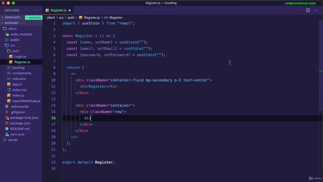Open the editor more actions menu
Image resolution: width=323 pixels, height=182 pixels.
316,10
